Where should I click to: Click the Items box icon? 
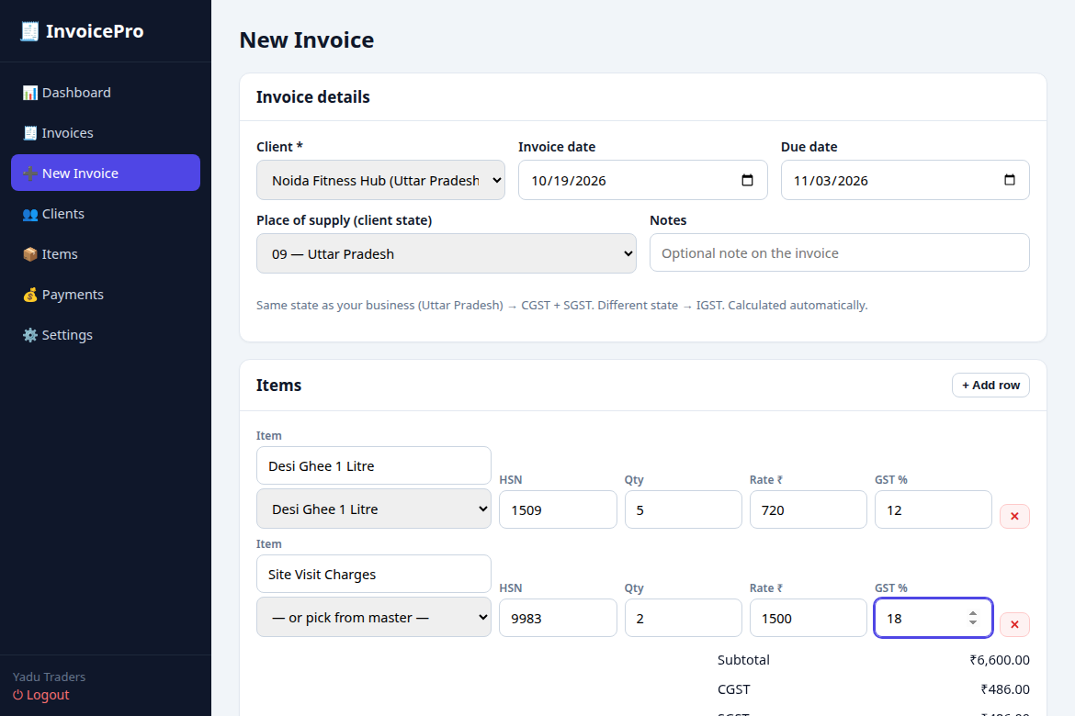click(30, 254)
